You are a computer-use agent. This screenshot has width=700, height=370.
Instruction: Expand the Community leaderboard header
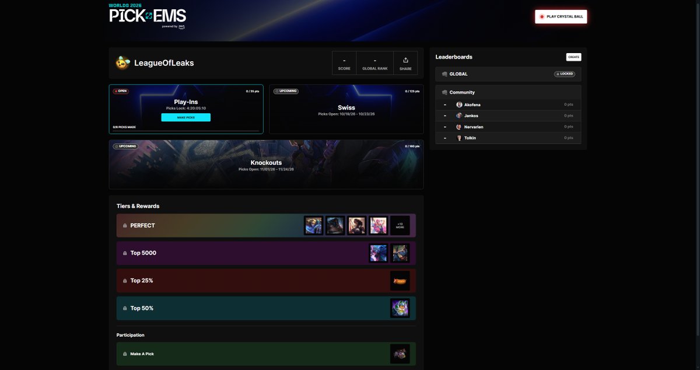click(x=508, y=92)
